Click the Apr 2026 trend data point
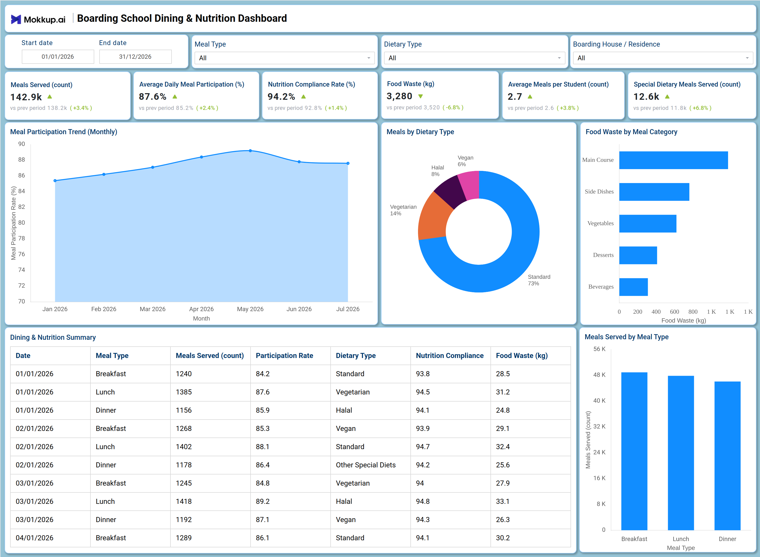 tap(201, 157)
